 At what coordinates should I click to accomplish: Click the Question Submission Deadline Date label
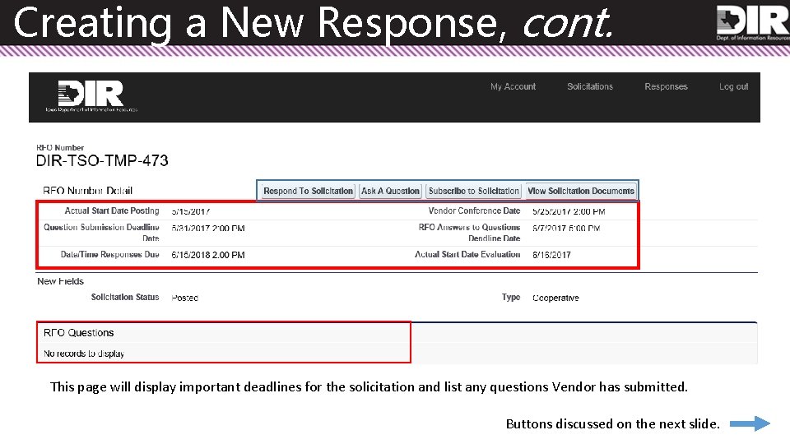point(101,233)
